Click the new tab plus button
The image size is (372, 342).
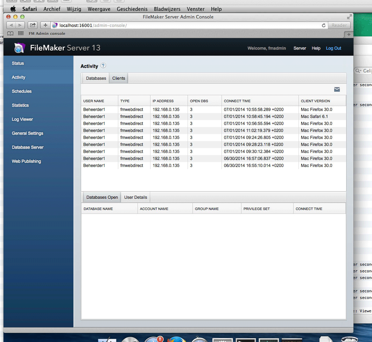(x=349, y=34)
